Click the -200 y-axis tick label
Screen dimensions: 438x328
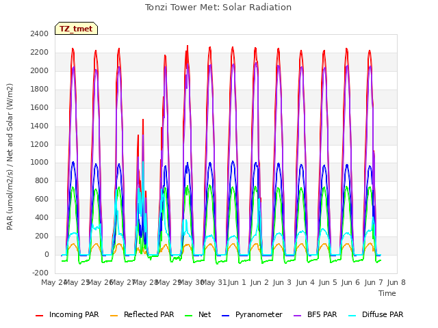[x=40, y=273]
